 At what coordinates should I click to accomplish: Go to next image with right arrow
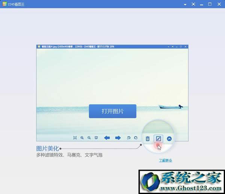tap(118, 138)
